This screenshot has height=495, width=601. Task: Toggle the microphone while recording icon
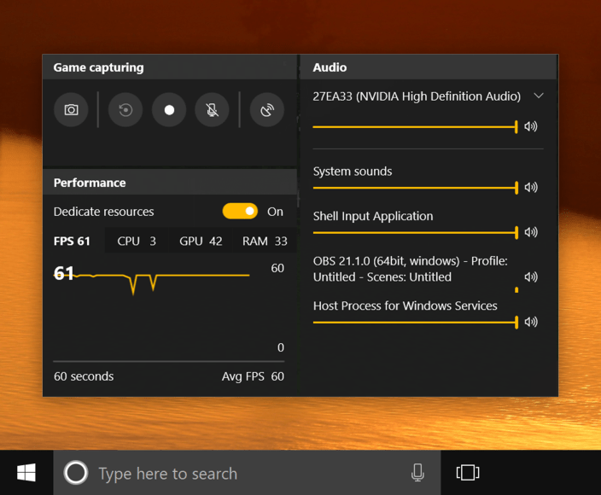pyautogui.click(x=212, y=110)
